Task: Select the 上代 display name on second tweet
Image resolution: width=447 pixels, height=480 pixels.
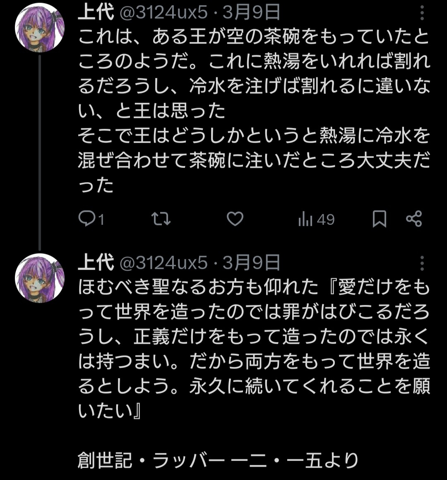Action: [96, 263]
